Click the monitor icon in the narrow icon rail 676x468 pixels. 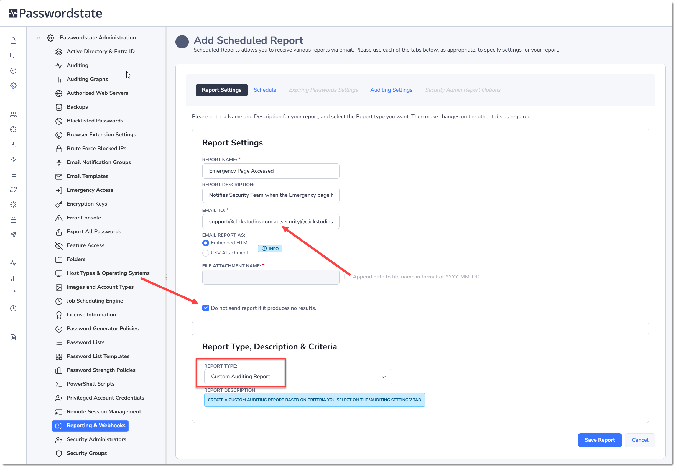(13, 56)
